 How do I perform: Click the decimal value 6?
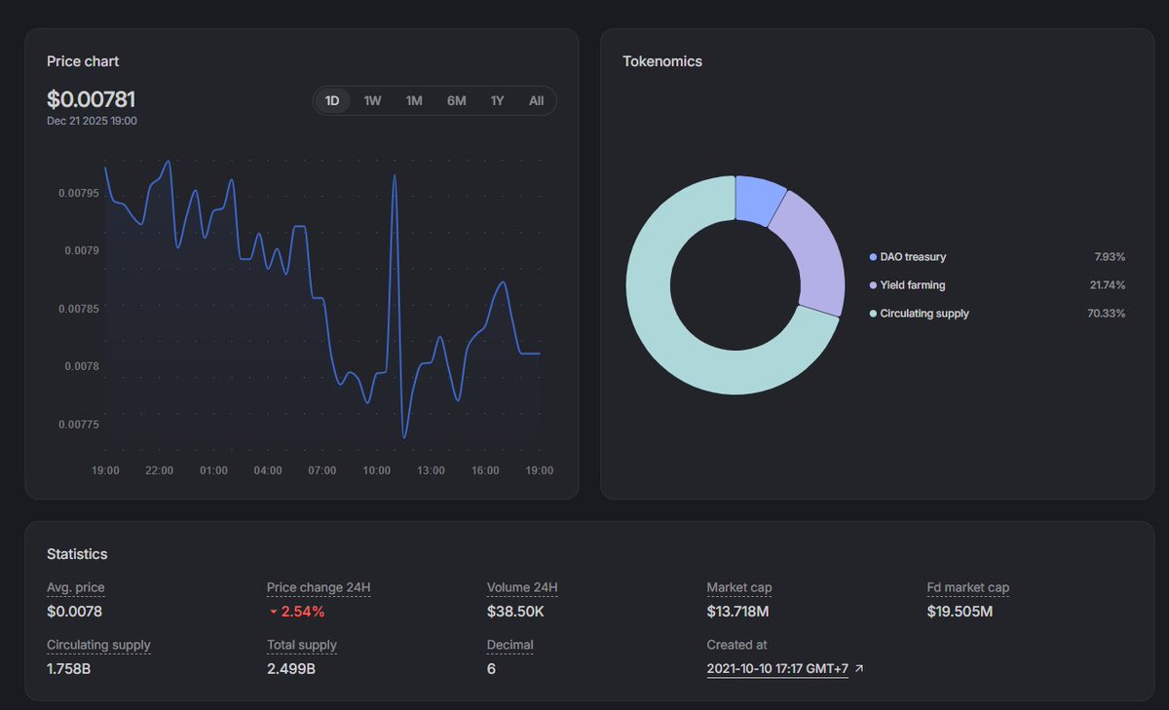tap(491, 669)
